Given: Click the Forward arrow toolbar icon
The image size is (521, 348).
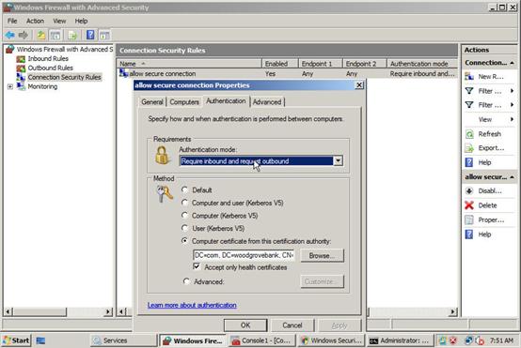Looking at the screenshot, I should [24, 35].
